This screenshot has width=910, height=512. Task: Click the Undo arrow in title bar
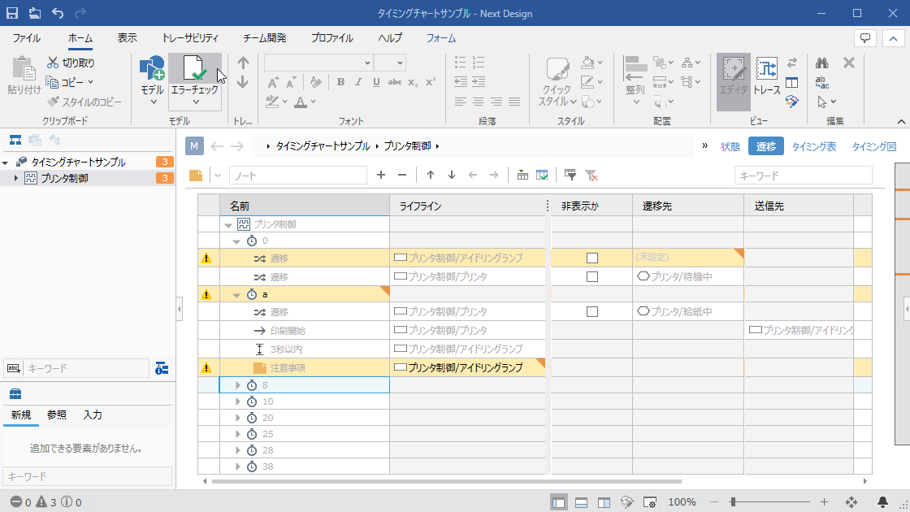click(x=58, y=13)
